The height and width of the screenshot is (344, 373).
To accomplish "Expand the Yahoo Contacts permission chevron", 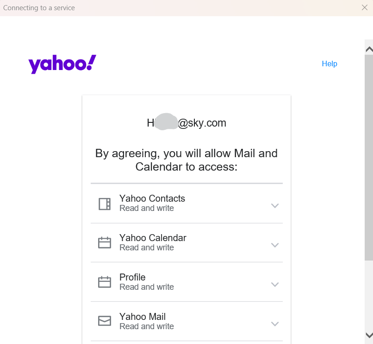I will [x=275, y=205].
